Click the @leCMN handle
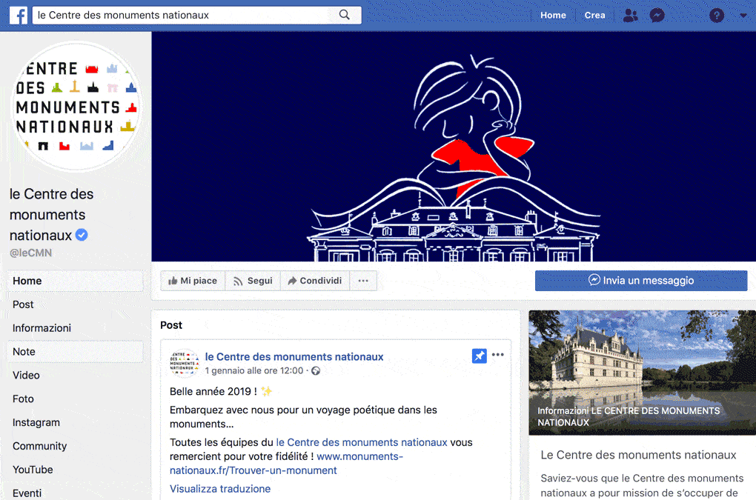Screen dimensions: 756x500 [x=31, y=253]
